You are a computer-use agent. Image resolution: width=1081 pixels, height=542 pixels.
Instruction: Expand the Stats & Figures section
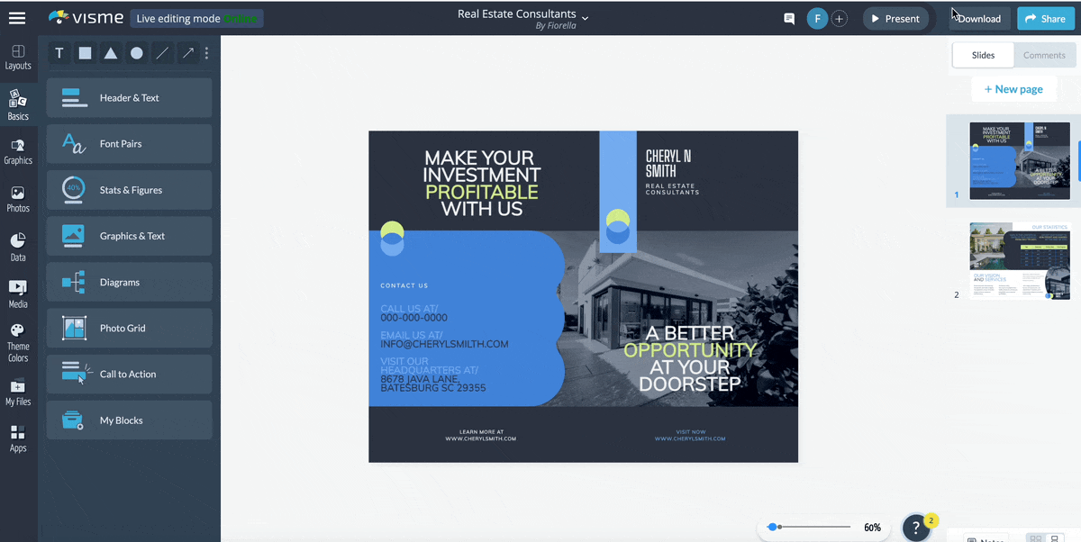click(x=129, y=190)
